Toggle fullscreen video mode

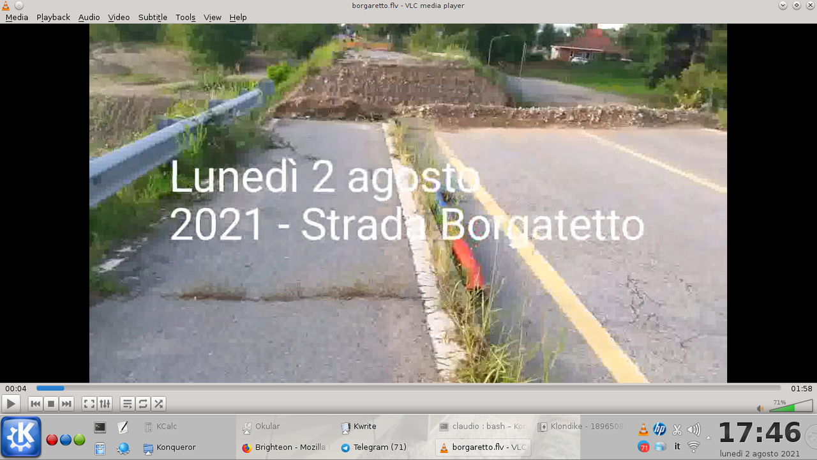click(x=89, y=404)
